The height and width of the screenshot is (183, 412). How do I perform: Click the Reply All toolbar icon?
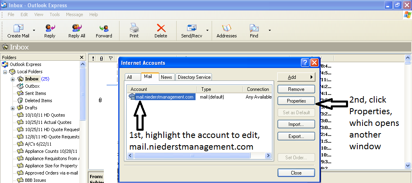click(x=76, y=28)
